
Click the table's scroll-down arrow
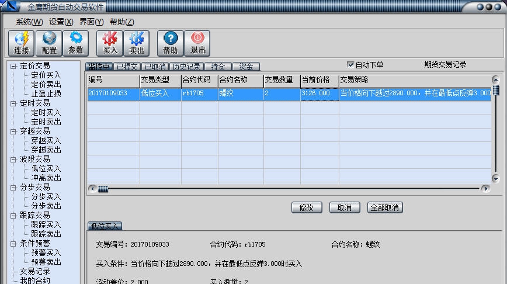click(x=496, y=178)
